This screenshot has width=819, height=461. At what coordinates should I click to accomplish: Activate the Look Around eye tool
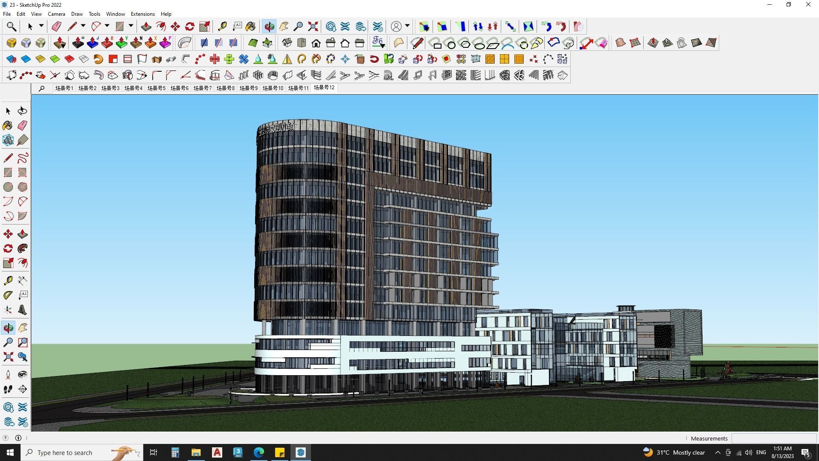tap(22, 375)
